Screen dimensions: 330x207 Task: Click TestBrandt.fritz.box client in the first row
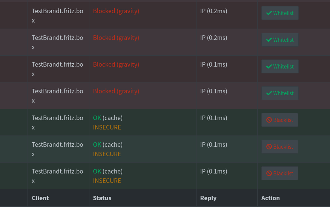point(57,16)
